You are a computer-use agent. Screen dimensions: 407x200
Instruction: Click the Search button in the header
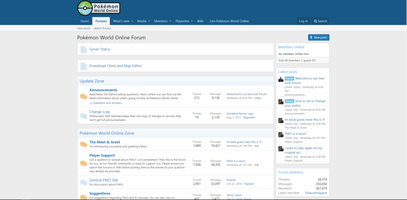321,21
